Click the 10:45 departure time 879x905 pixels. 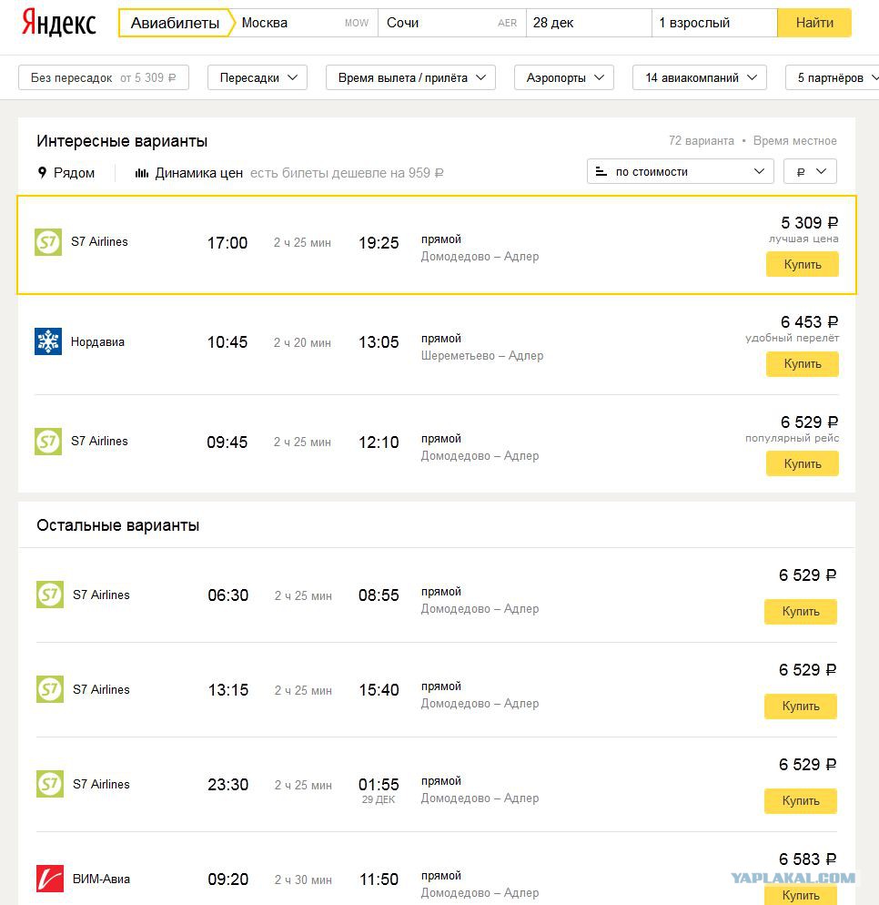(x=227, y=343)
